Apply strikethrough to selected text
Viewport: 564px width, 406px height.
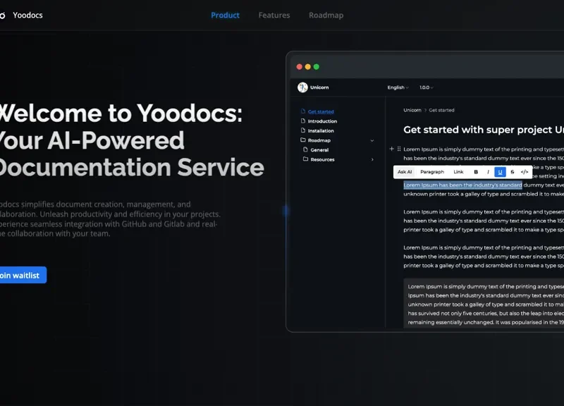coord(511,171)
